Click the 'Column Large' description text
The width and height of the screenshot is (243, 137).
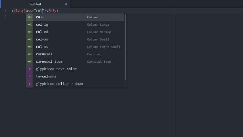coord(98,25)
